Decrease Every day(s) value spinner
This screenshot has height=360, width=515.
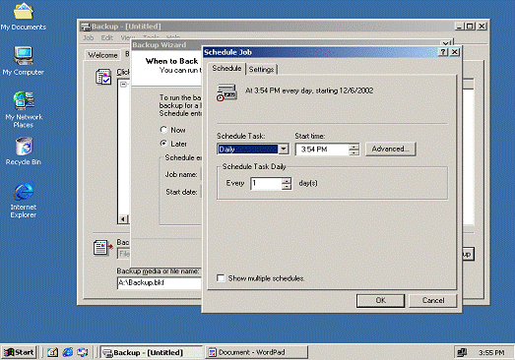point(287,187)
